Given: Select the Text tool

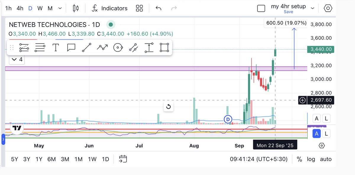Looking at the screenshot, I should point(55,48).
